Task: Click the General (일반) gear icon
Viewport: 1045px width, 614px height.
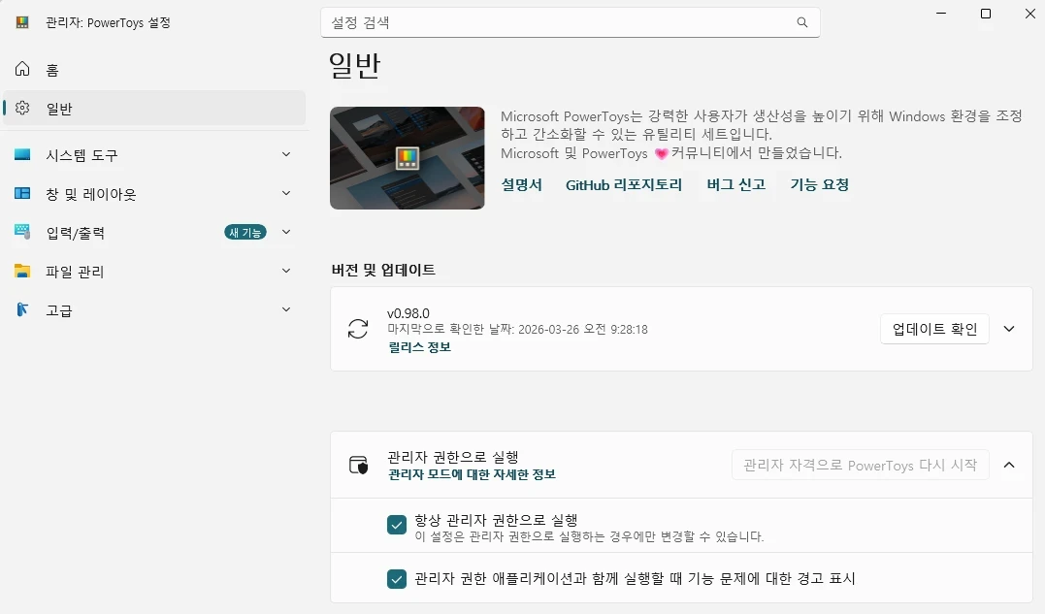Action: [22, 109]
